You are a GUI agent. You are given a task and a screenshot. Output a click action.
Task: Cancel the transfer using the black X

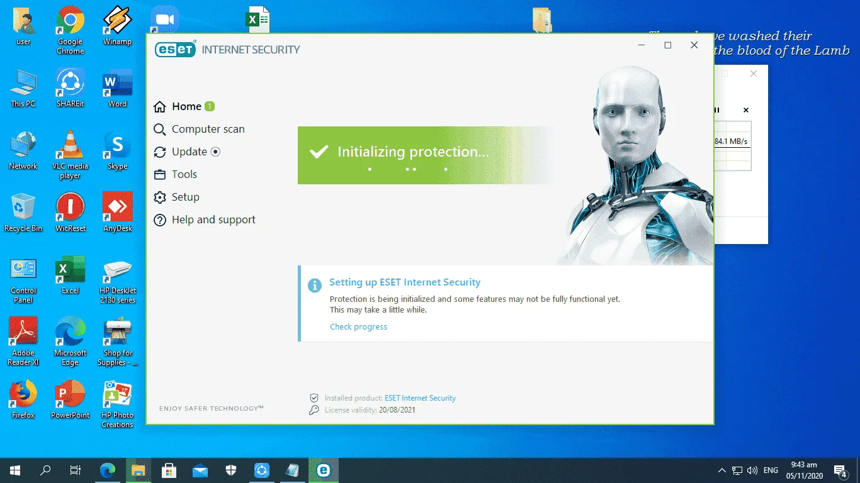tap(746, 110)
